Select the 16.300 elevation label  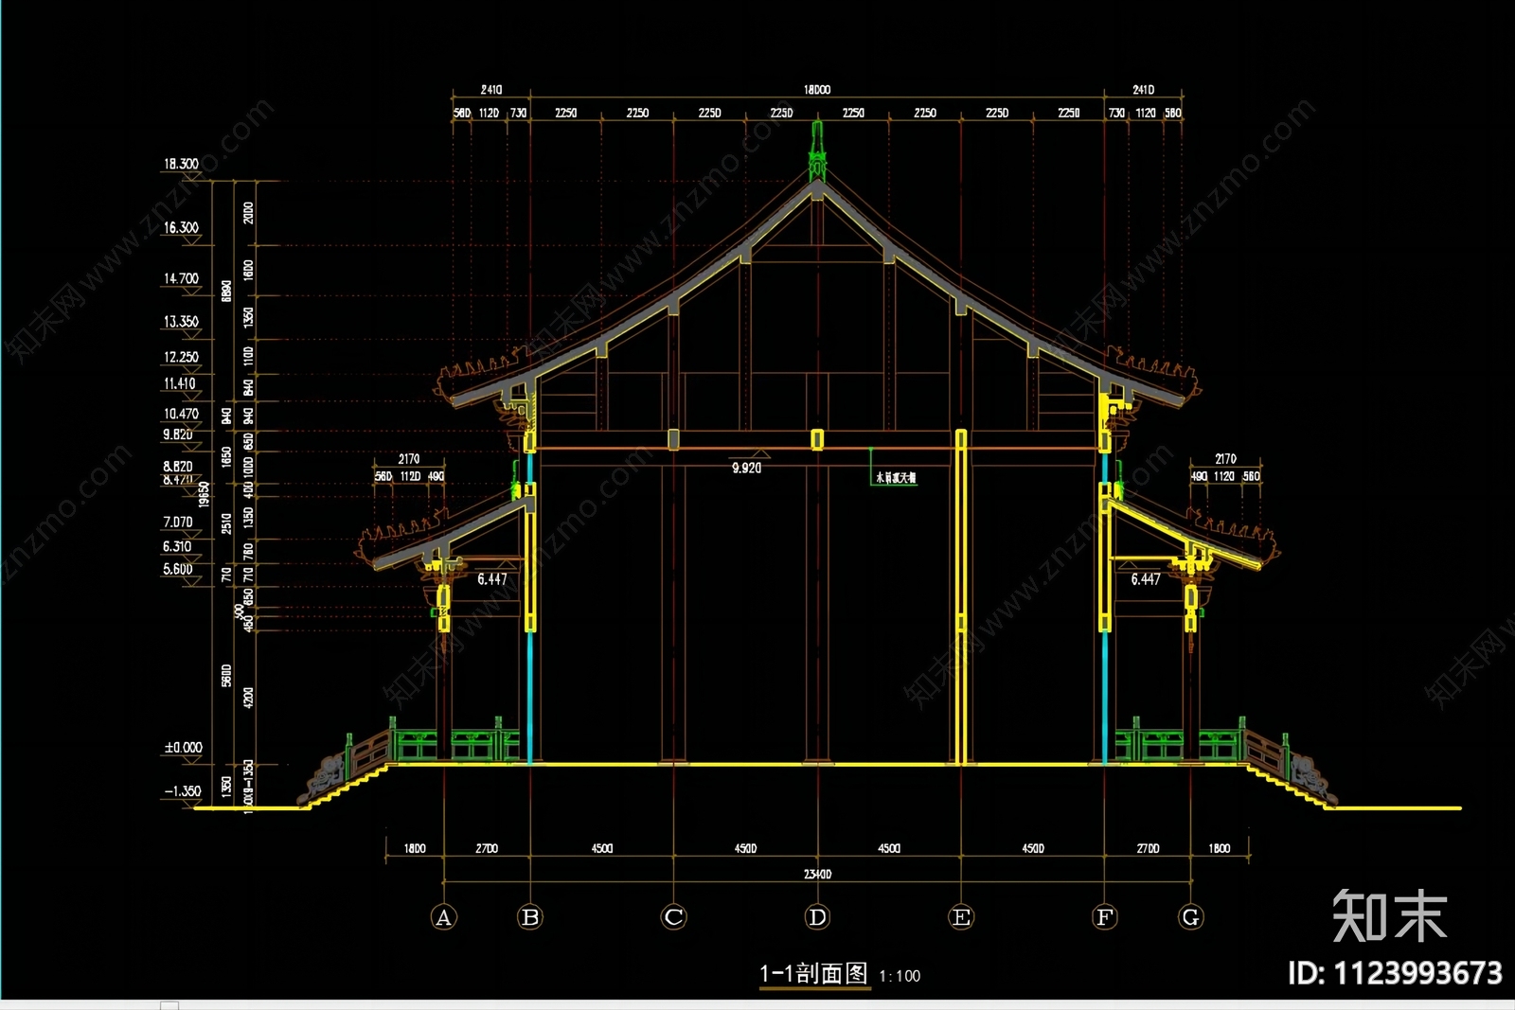[181, 227]
